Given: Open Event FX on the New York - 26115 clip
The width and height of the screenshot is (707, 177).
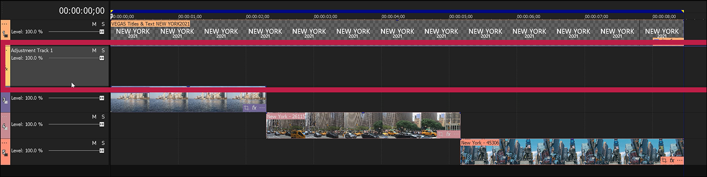Looking at the screenshot, I should (448, 134).
